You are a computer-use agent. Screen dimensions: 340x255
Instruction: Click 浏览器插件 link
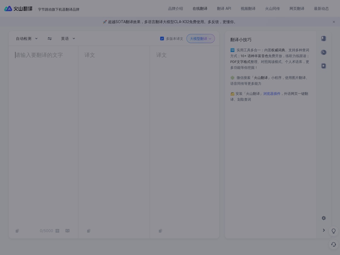272,94
